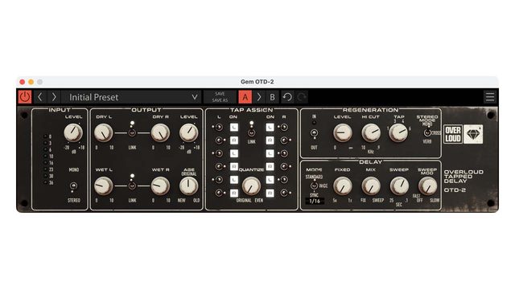Click the DRY L knob
The width and height of the screenshot is (515, 289).
pyautogui.click(x=104, y=132)
